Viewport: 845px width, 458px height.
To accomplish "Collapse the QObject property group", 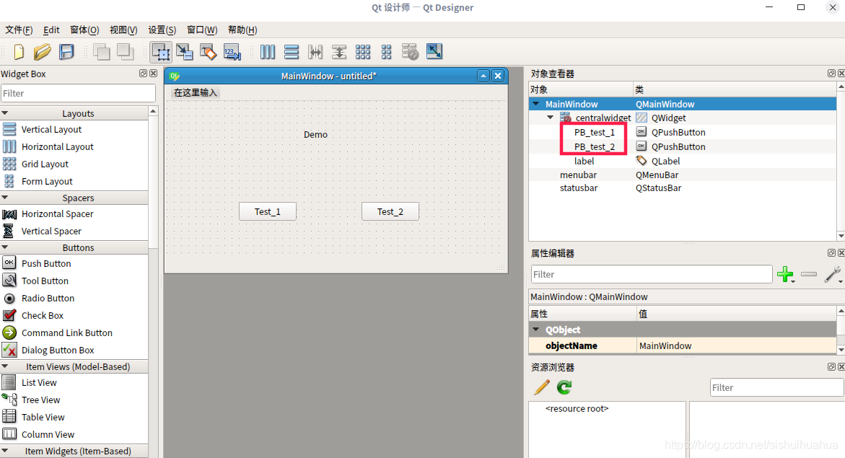I will (535, 329).
